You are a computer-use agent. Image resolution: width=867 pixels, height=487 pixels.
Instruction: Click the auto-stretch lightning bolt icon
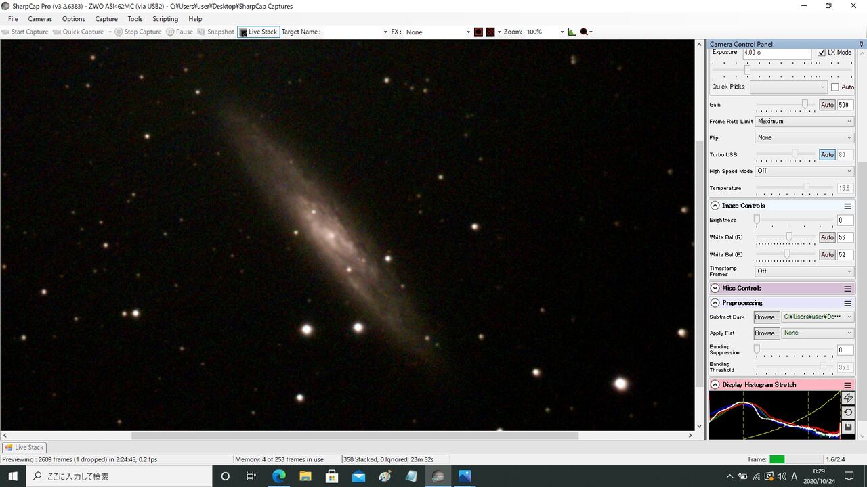click(848, 398)
